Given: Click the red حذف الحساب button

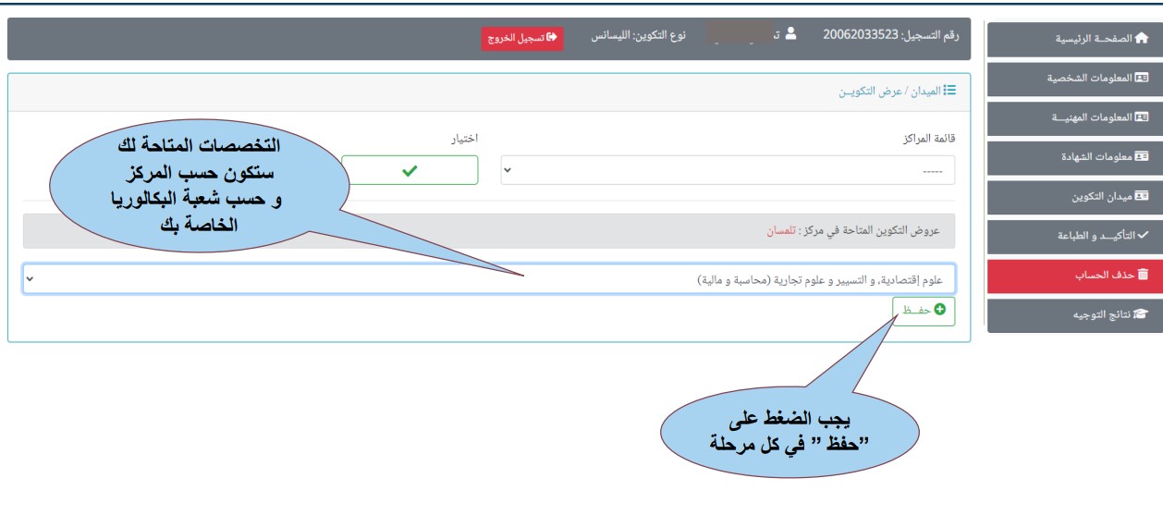Looking at the screenshot, I should pos(1075,275).
